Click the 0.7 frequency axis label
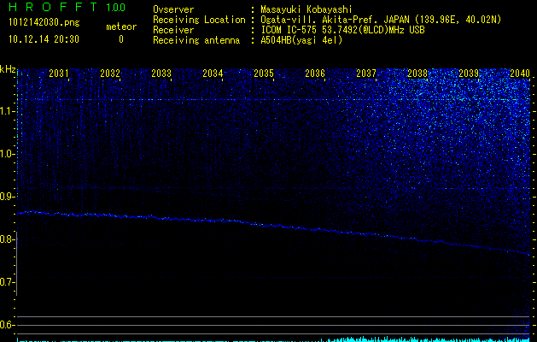This screenshot has width=537, height=342. 8,281
